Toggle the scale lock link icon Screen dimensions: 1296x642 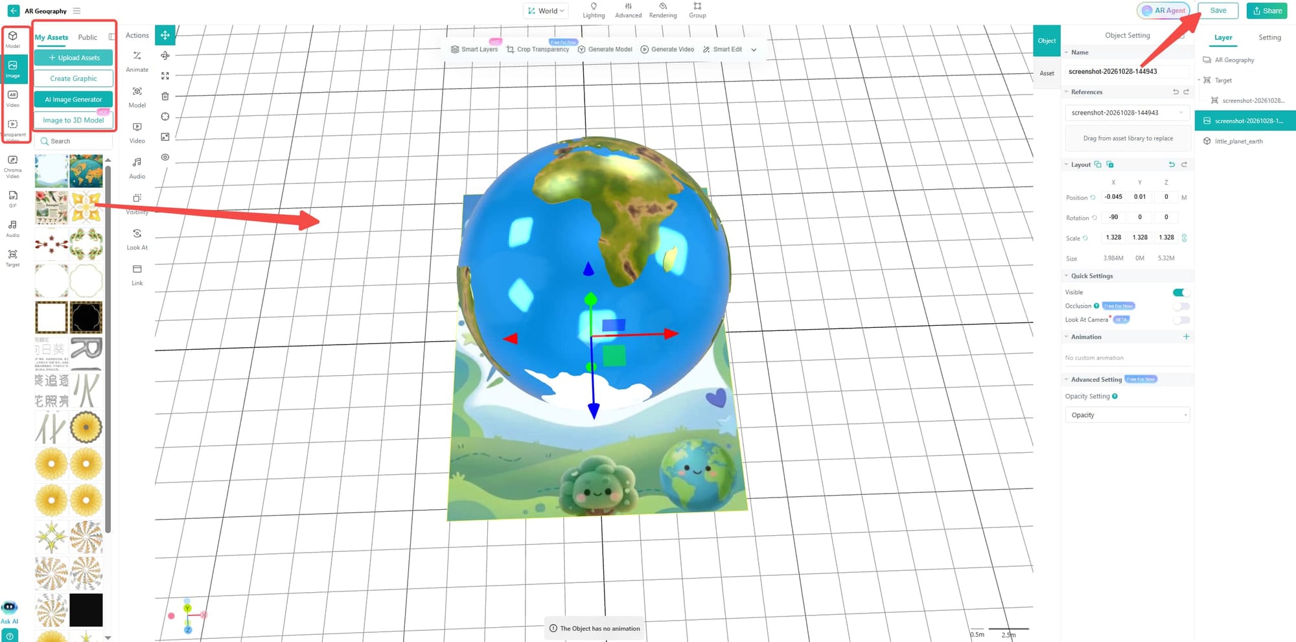click(x=1184, y=238)
